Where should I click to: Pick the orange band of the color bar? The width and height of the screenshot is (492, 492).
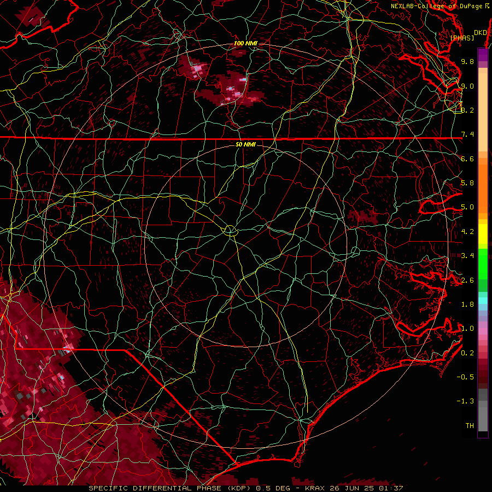[x=483, y=189]
